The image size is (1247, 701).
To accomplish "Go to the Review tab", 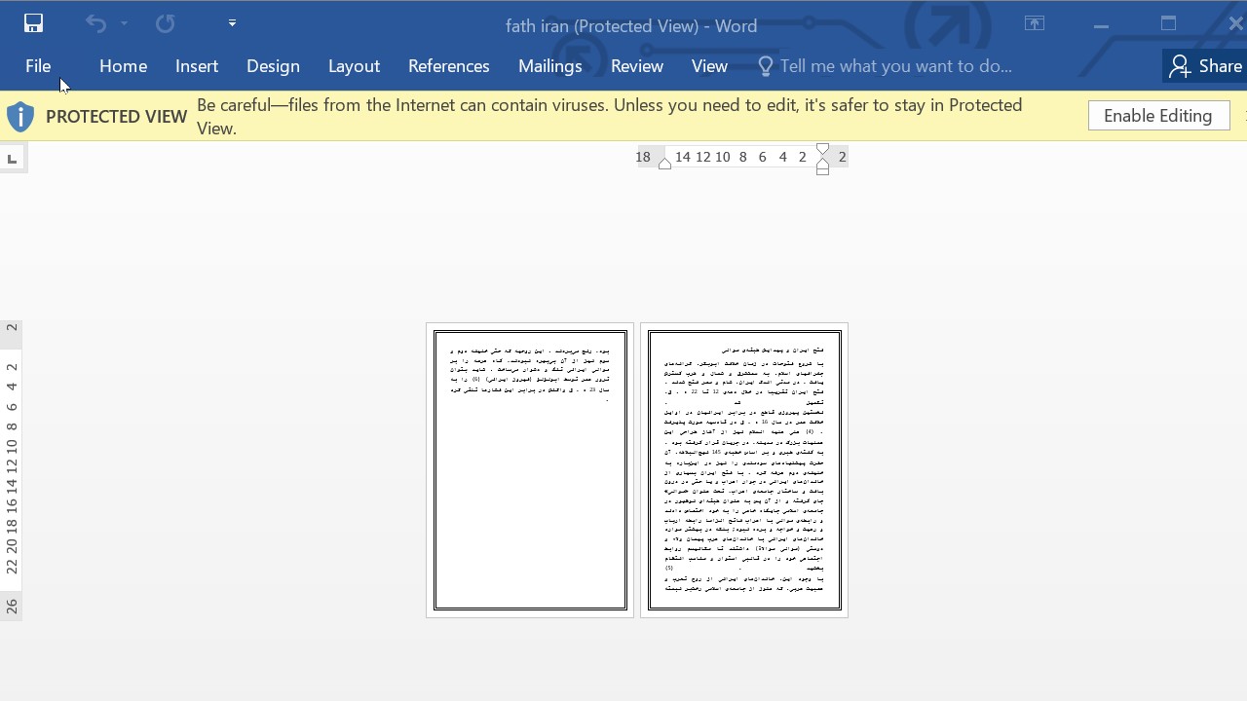I will pyautogui.click(x=637, y=66).
